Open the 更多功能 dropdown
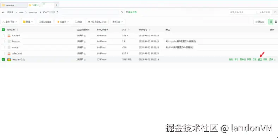 pos(118,22)
